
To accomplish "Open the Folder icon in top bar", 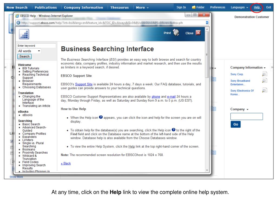I will click(x=194, y=7).
